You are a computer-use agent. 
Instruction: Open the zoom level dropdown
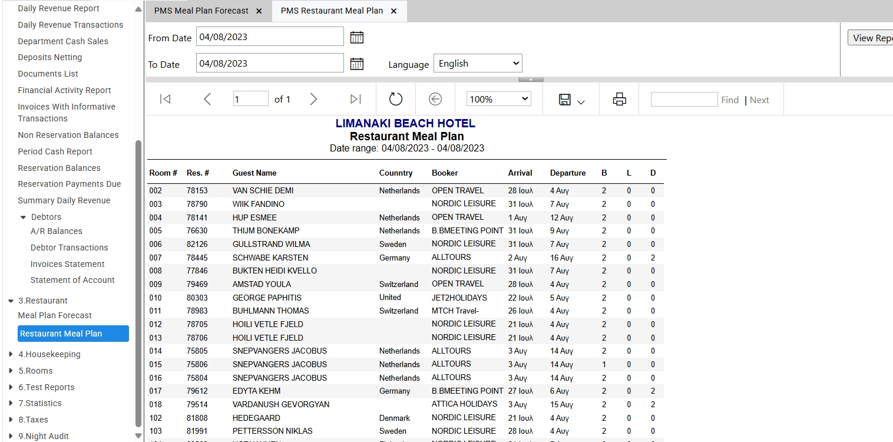coord(499,99)
